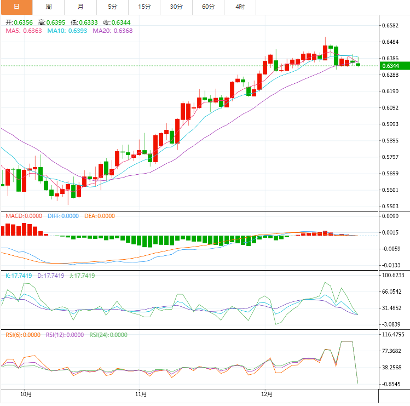Click the 0.5699 price axis label

tap(390, 174)
